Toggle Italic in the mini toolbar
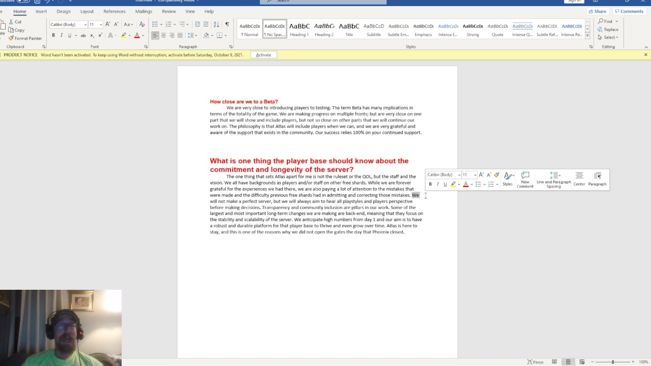The width and height of the screenshot is (651, 366). tap(437, 184)
